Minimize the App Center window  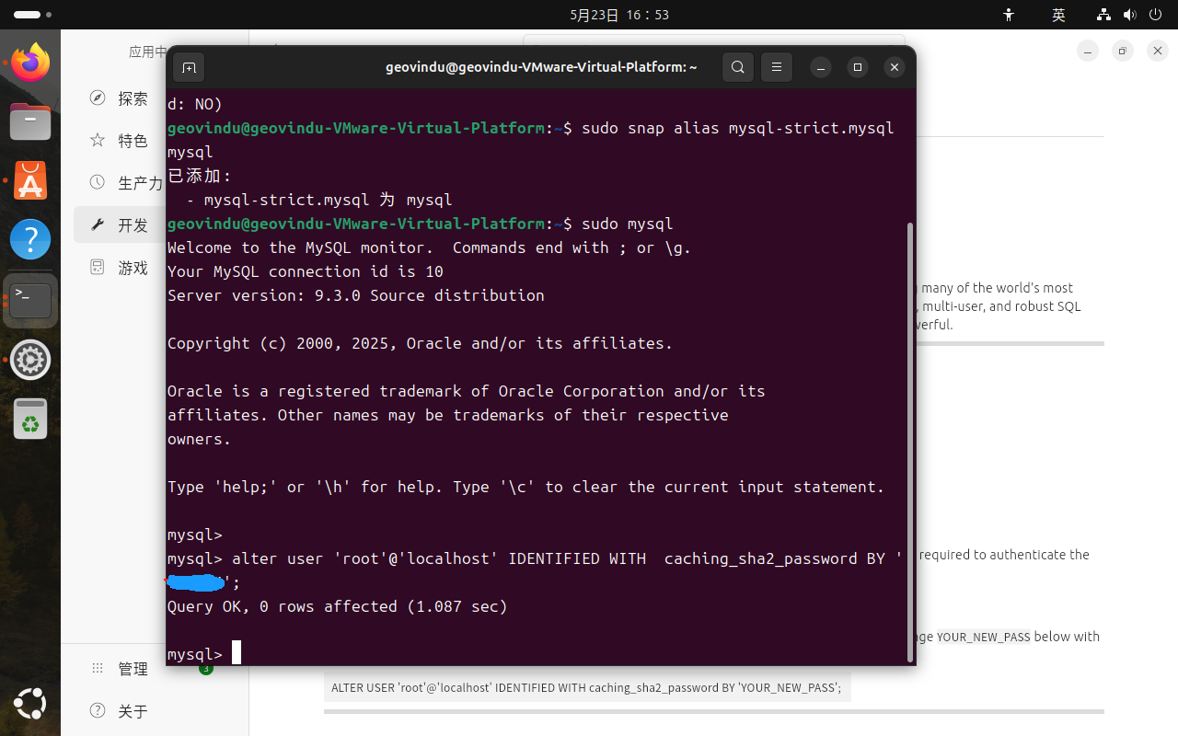pos(1087,52)
